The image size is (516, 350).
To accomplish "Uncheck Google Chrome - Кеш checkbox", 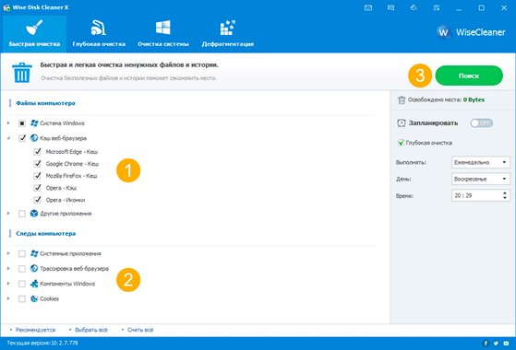I will click(37, 164).
